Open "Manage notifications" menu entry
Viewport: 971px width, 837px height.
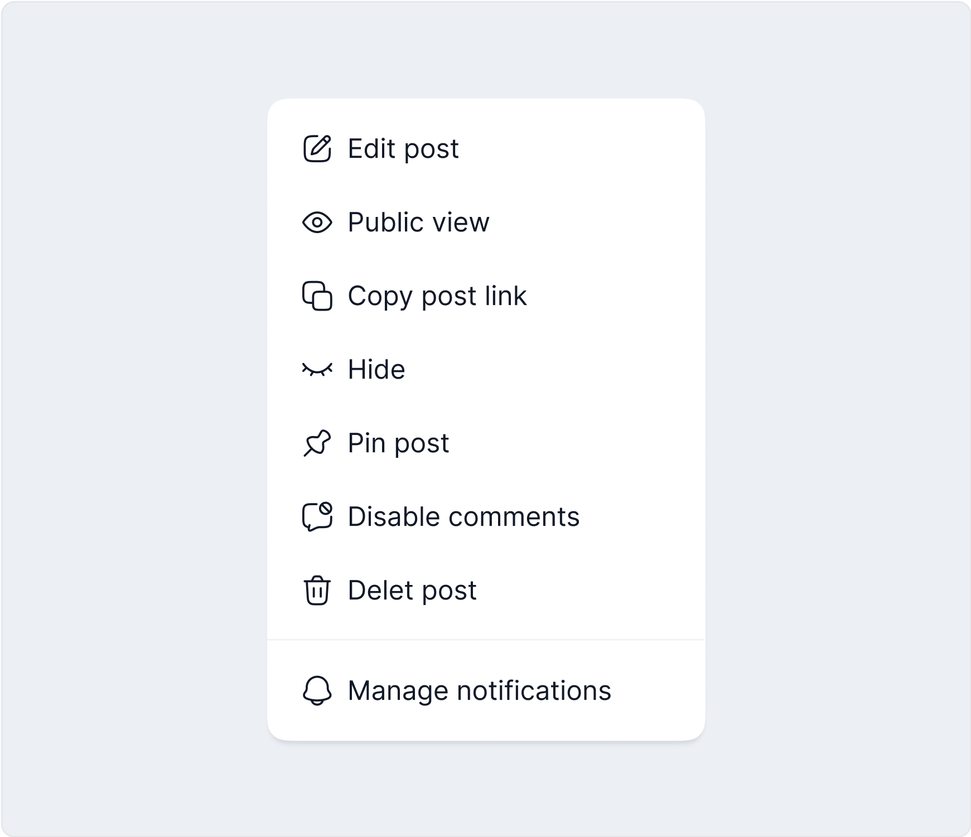click(479, 691)
